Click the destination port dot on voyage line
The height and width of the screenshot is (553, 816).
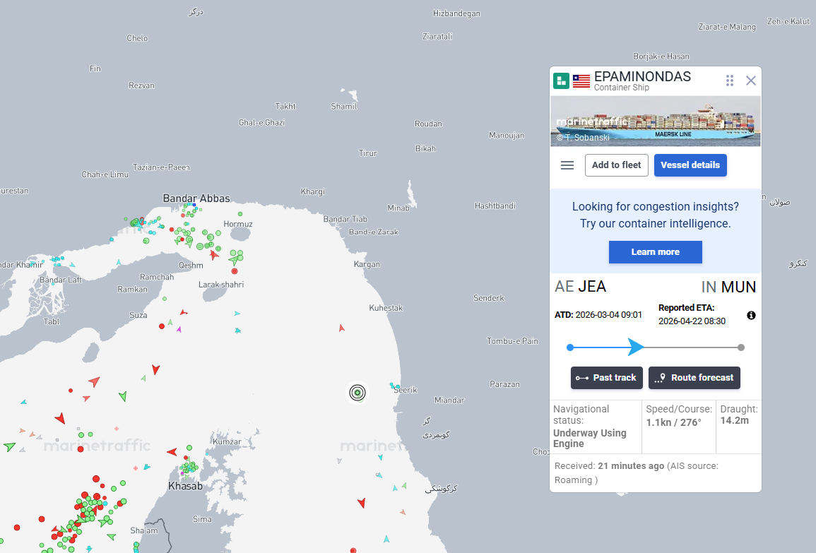click(x=741, y=347)
